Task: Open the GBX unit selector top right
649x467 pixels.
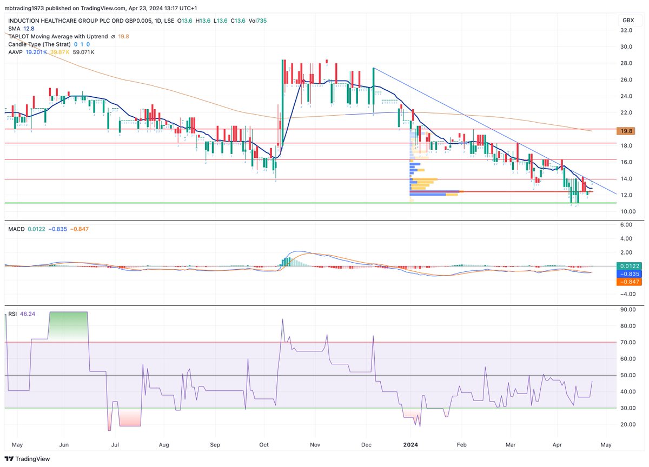Action: (x=630, y=20)
